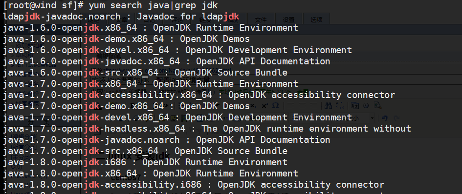Click the superscript x² icon

264,106
